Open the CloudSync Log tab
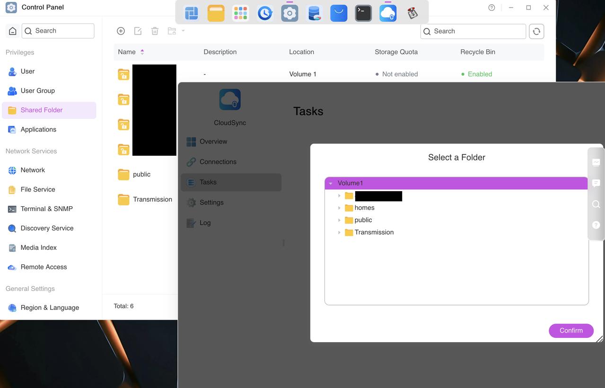 [231, 223]
